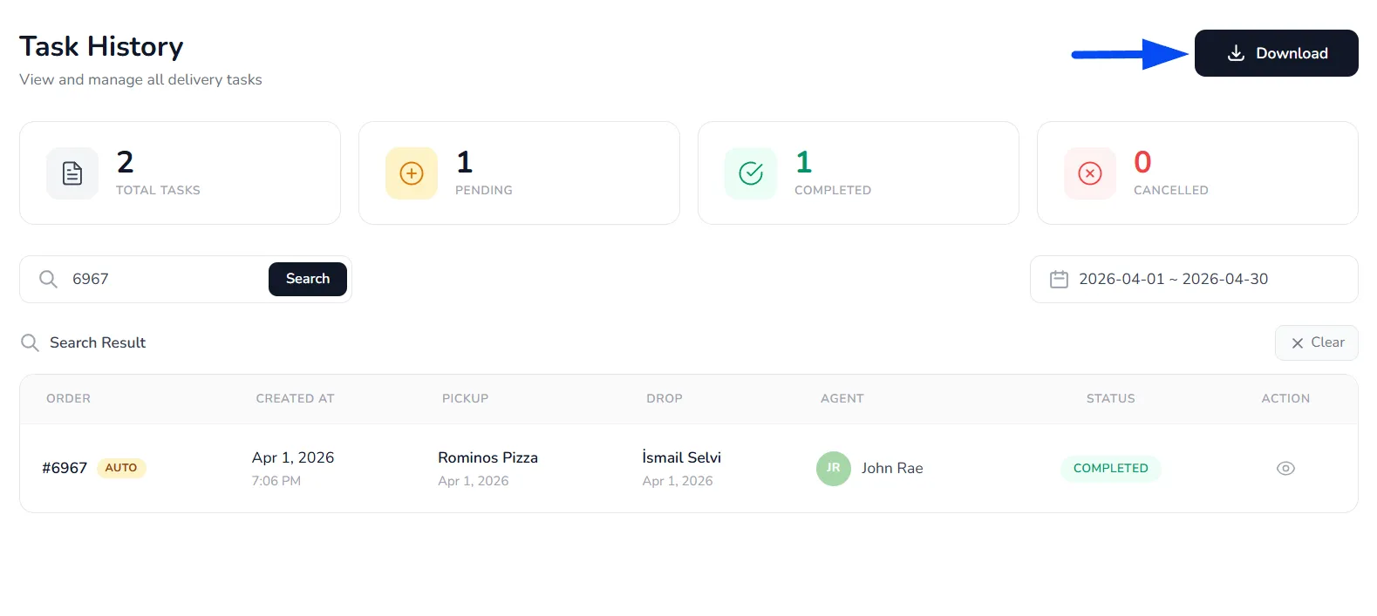Click drop recipient İsmail Selvi
Screen dimensions: 1377x616
(681, 457)
